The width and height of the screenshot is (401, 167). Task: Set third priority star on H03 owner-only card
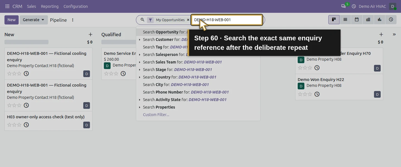pos(19,125)
